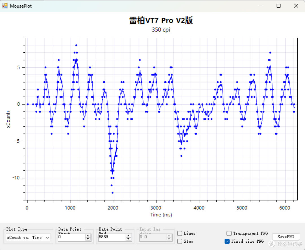Decrease Data Point Start with the down arrow
The image size is (305, 250).
point(88,239)
